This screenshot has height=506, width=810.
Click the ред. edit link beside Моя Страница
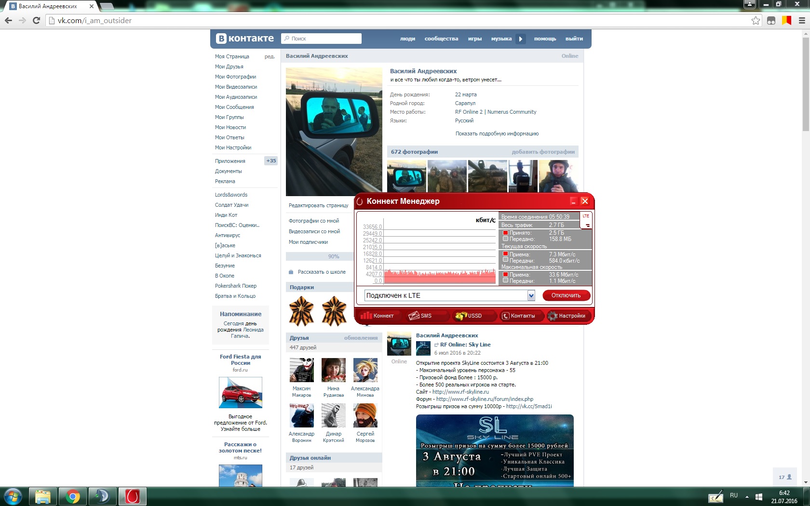pos(270,56)
